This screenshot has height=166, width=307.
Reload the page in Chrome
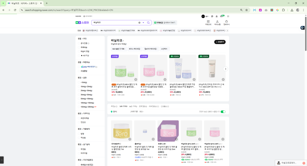15,10
